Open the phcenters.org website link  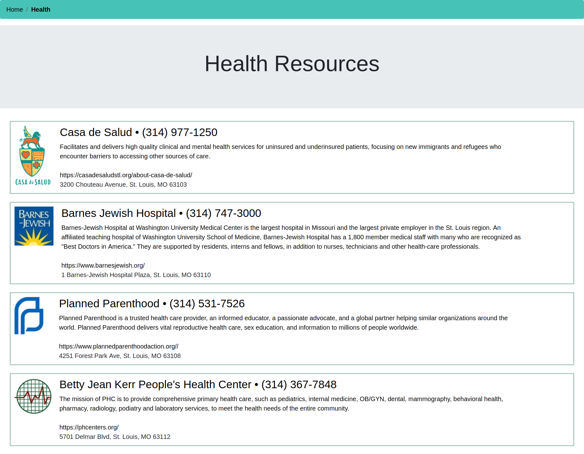coord(89,427)
